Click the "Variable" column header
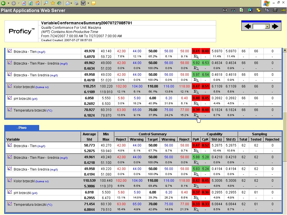Screen dimensions: 287x215 click(13, 139)
